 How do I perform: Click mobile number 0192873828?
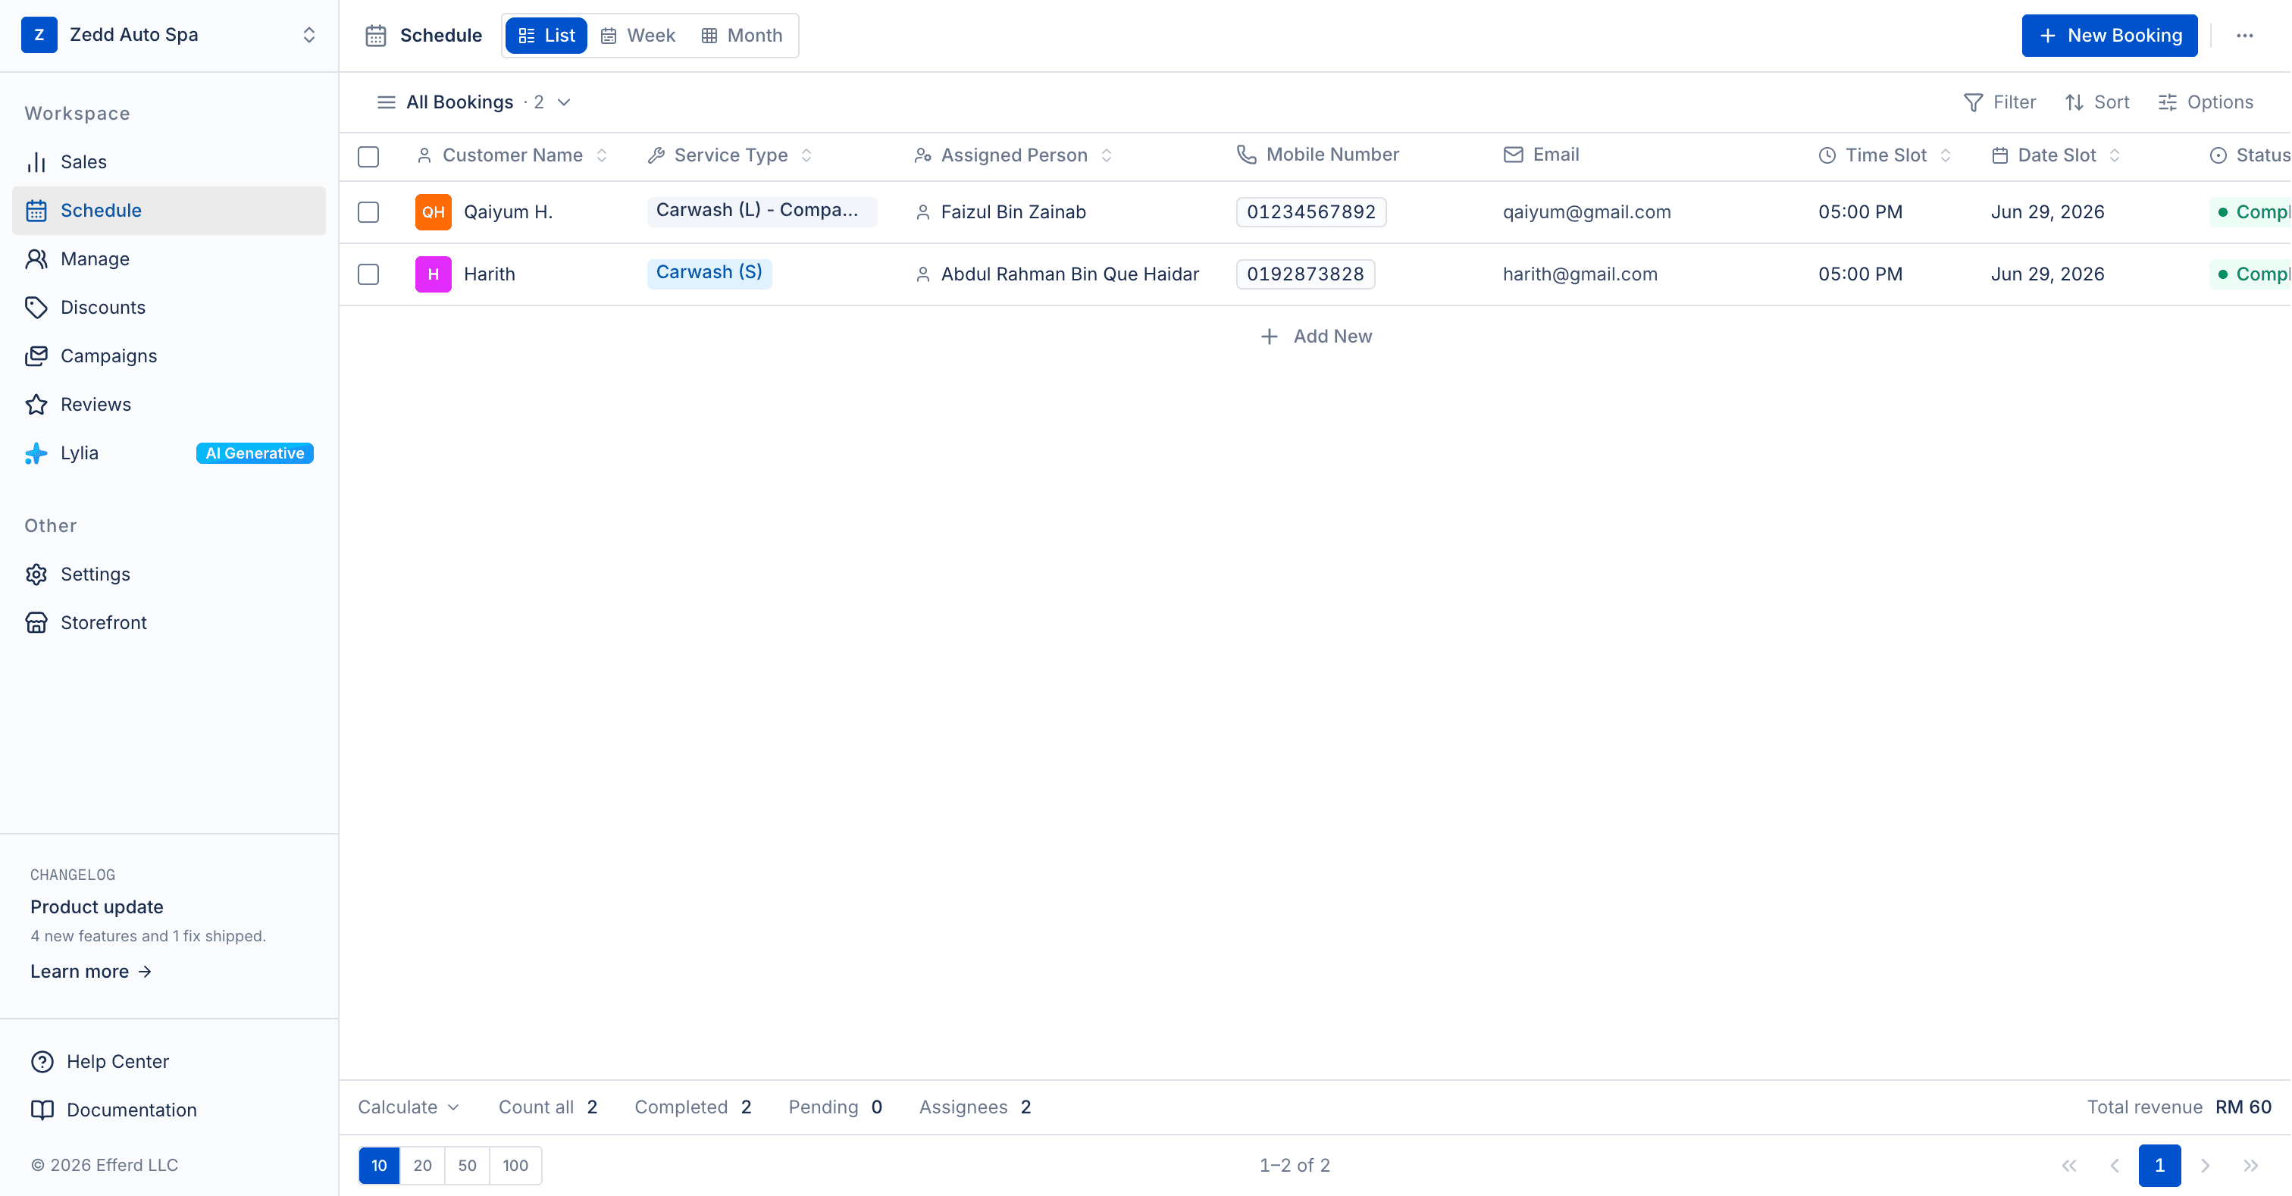pos(1305,274)
